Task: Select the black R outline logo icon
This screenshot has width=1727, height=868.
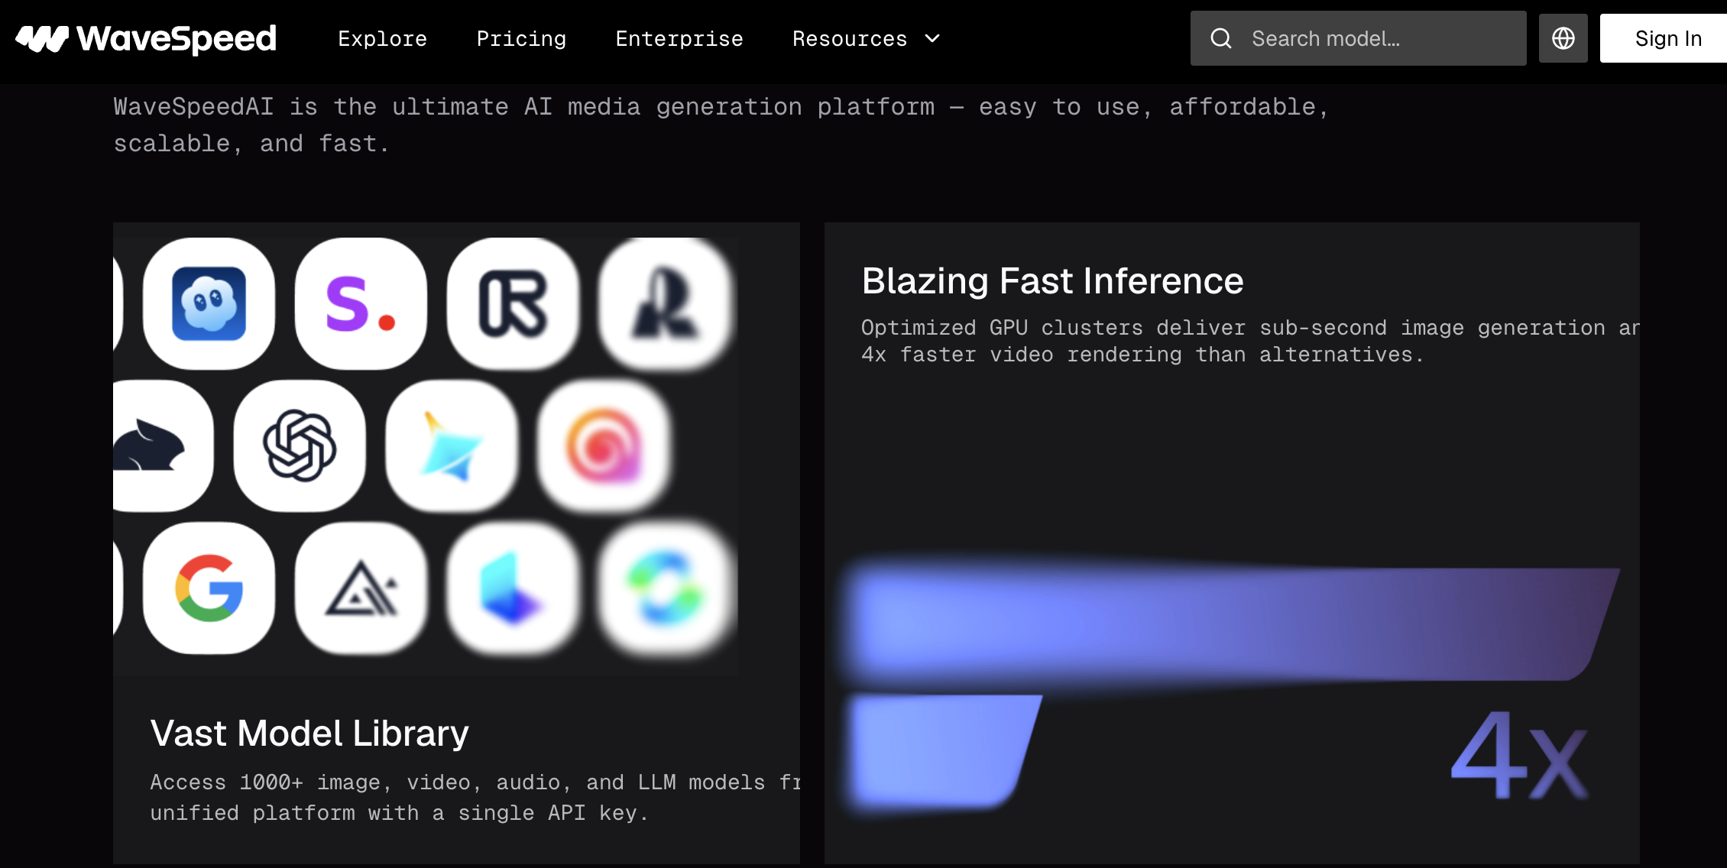Action: click(x=513, y=303)
